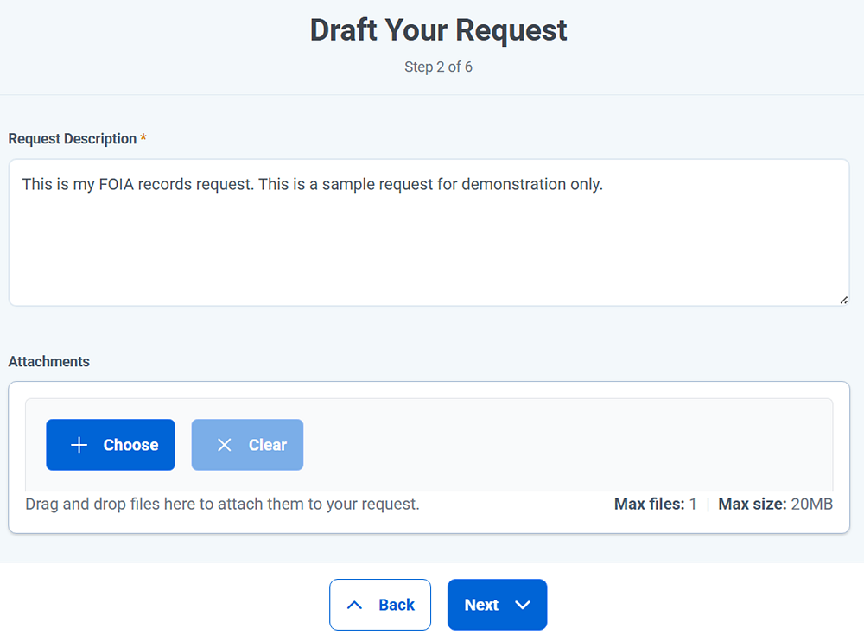Click the textarea resize grip
This screenshot has height=641, width=864.
[842, 299]
